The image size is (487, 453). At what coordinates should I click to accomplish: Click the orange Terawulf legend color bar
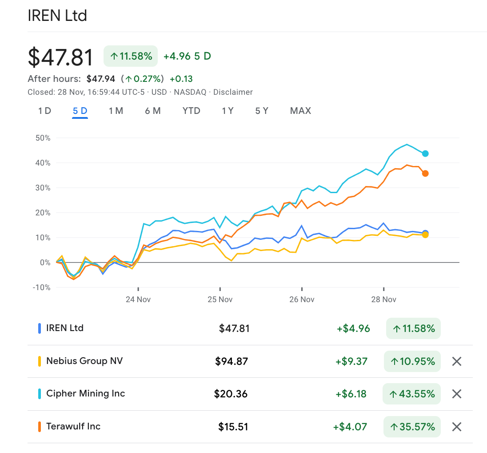click(40, 427)
